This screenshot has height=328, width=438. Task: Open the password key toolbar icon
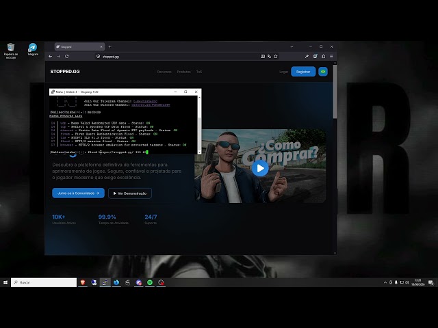point(307,56)
